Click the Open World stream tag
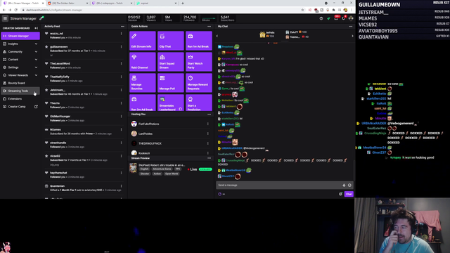The image size is (450, 253). [x=172, y=174]
